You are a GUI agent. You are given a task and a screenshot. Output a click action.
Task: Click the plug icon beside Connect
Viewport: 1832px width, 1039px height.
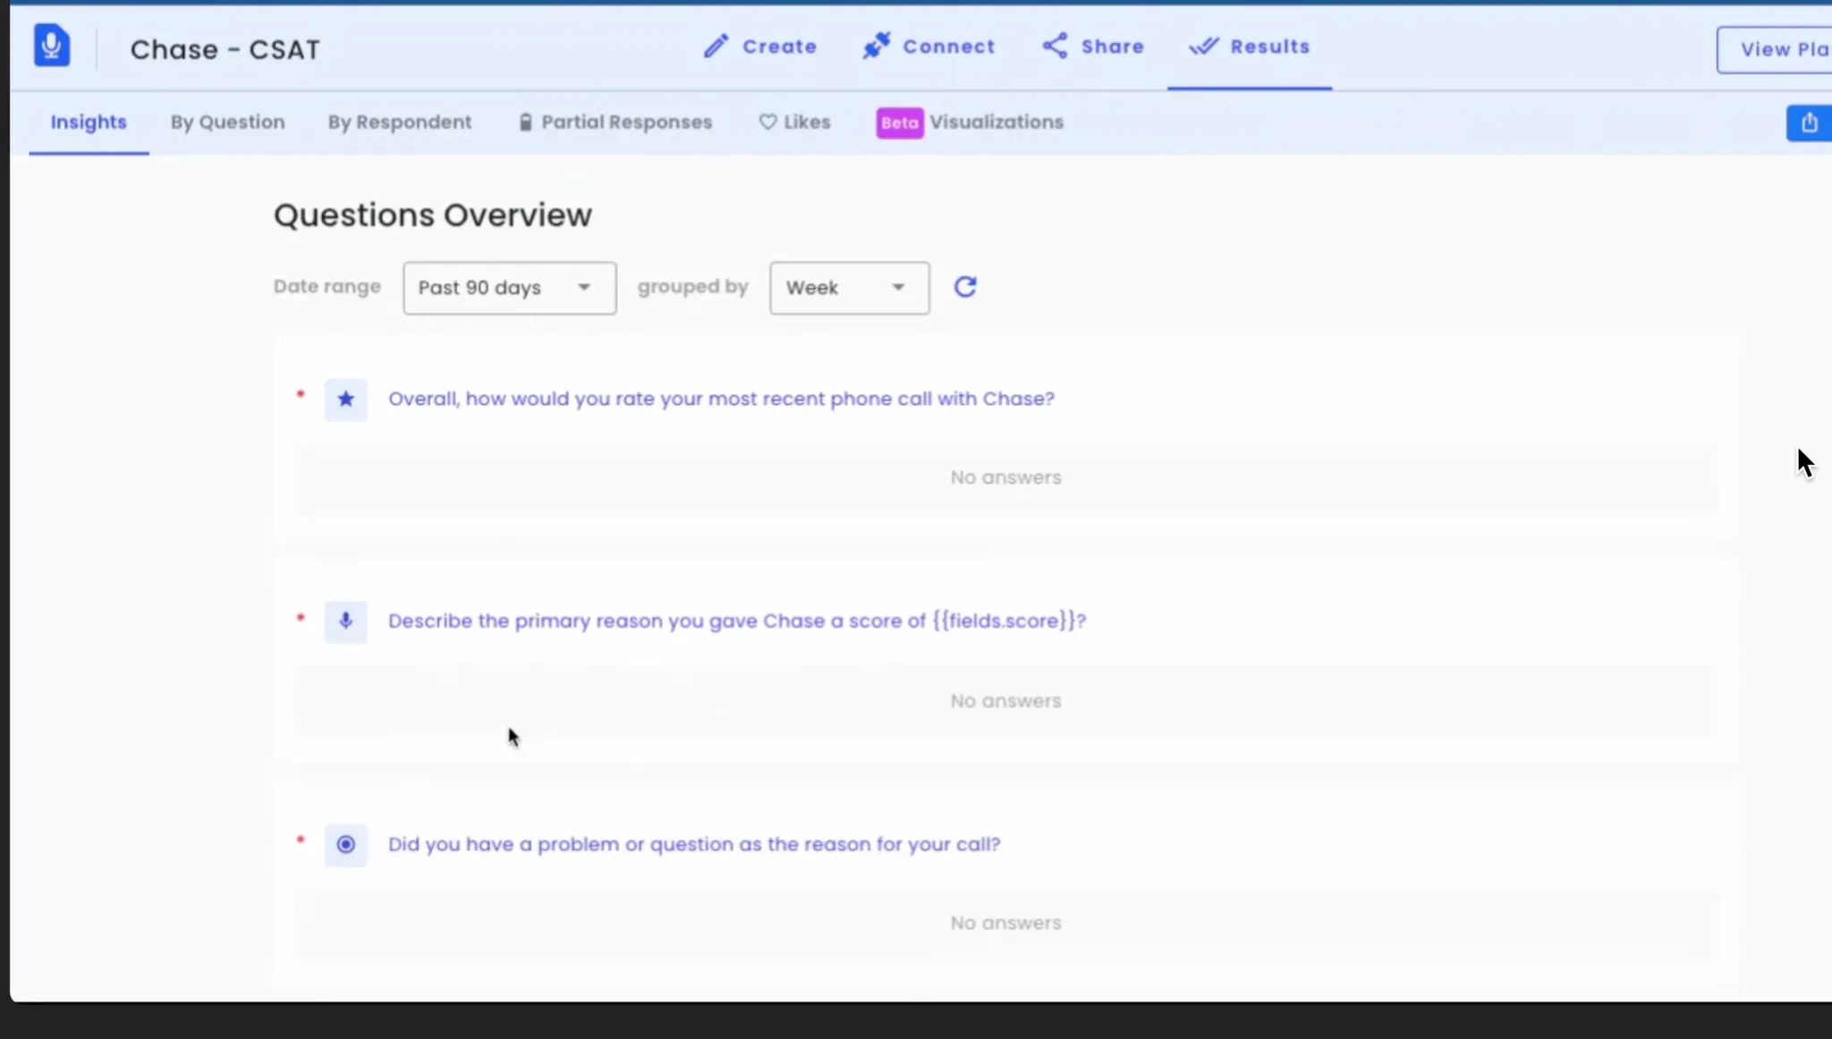pyautogui.click(x=876, y=46)
